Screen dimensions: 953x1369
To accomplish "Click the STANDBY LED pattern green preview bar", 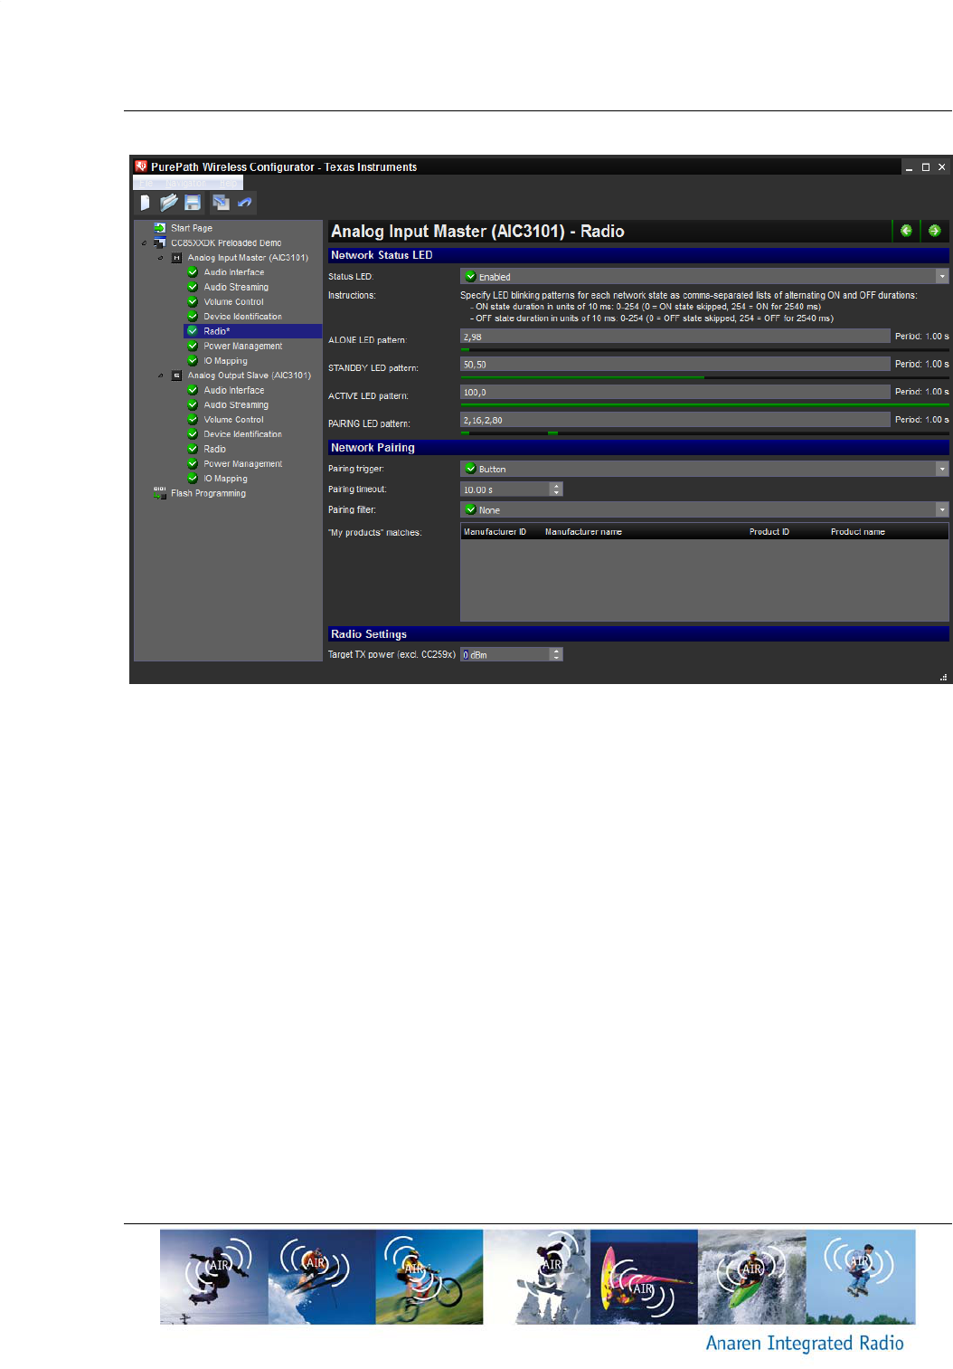I will click(582, 377).
